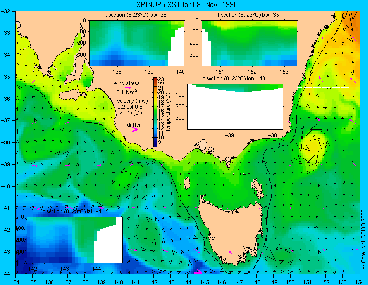
Task: Click the white dashed section line at lat -41
Action: [175, 208]
